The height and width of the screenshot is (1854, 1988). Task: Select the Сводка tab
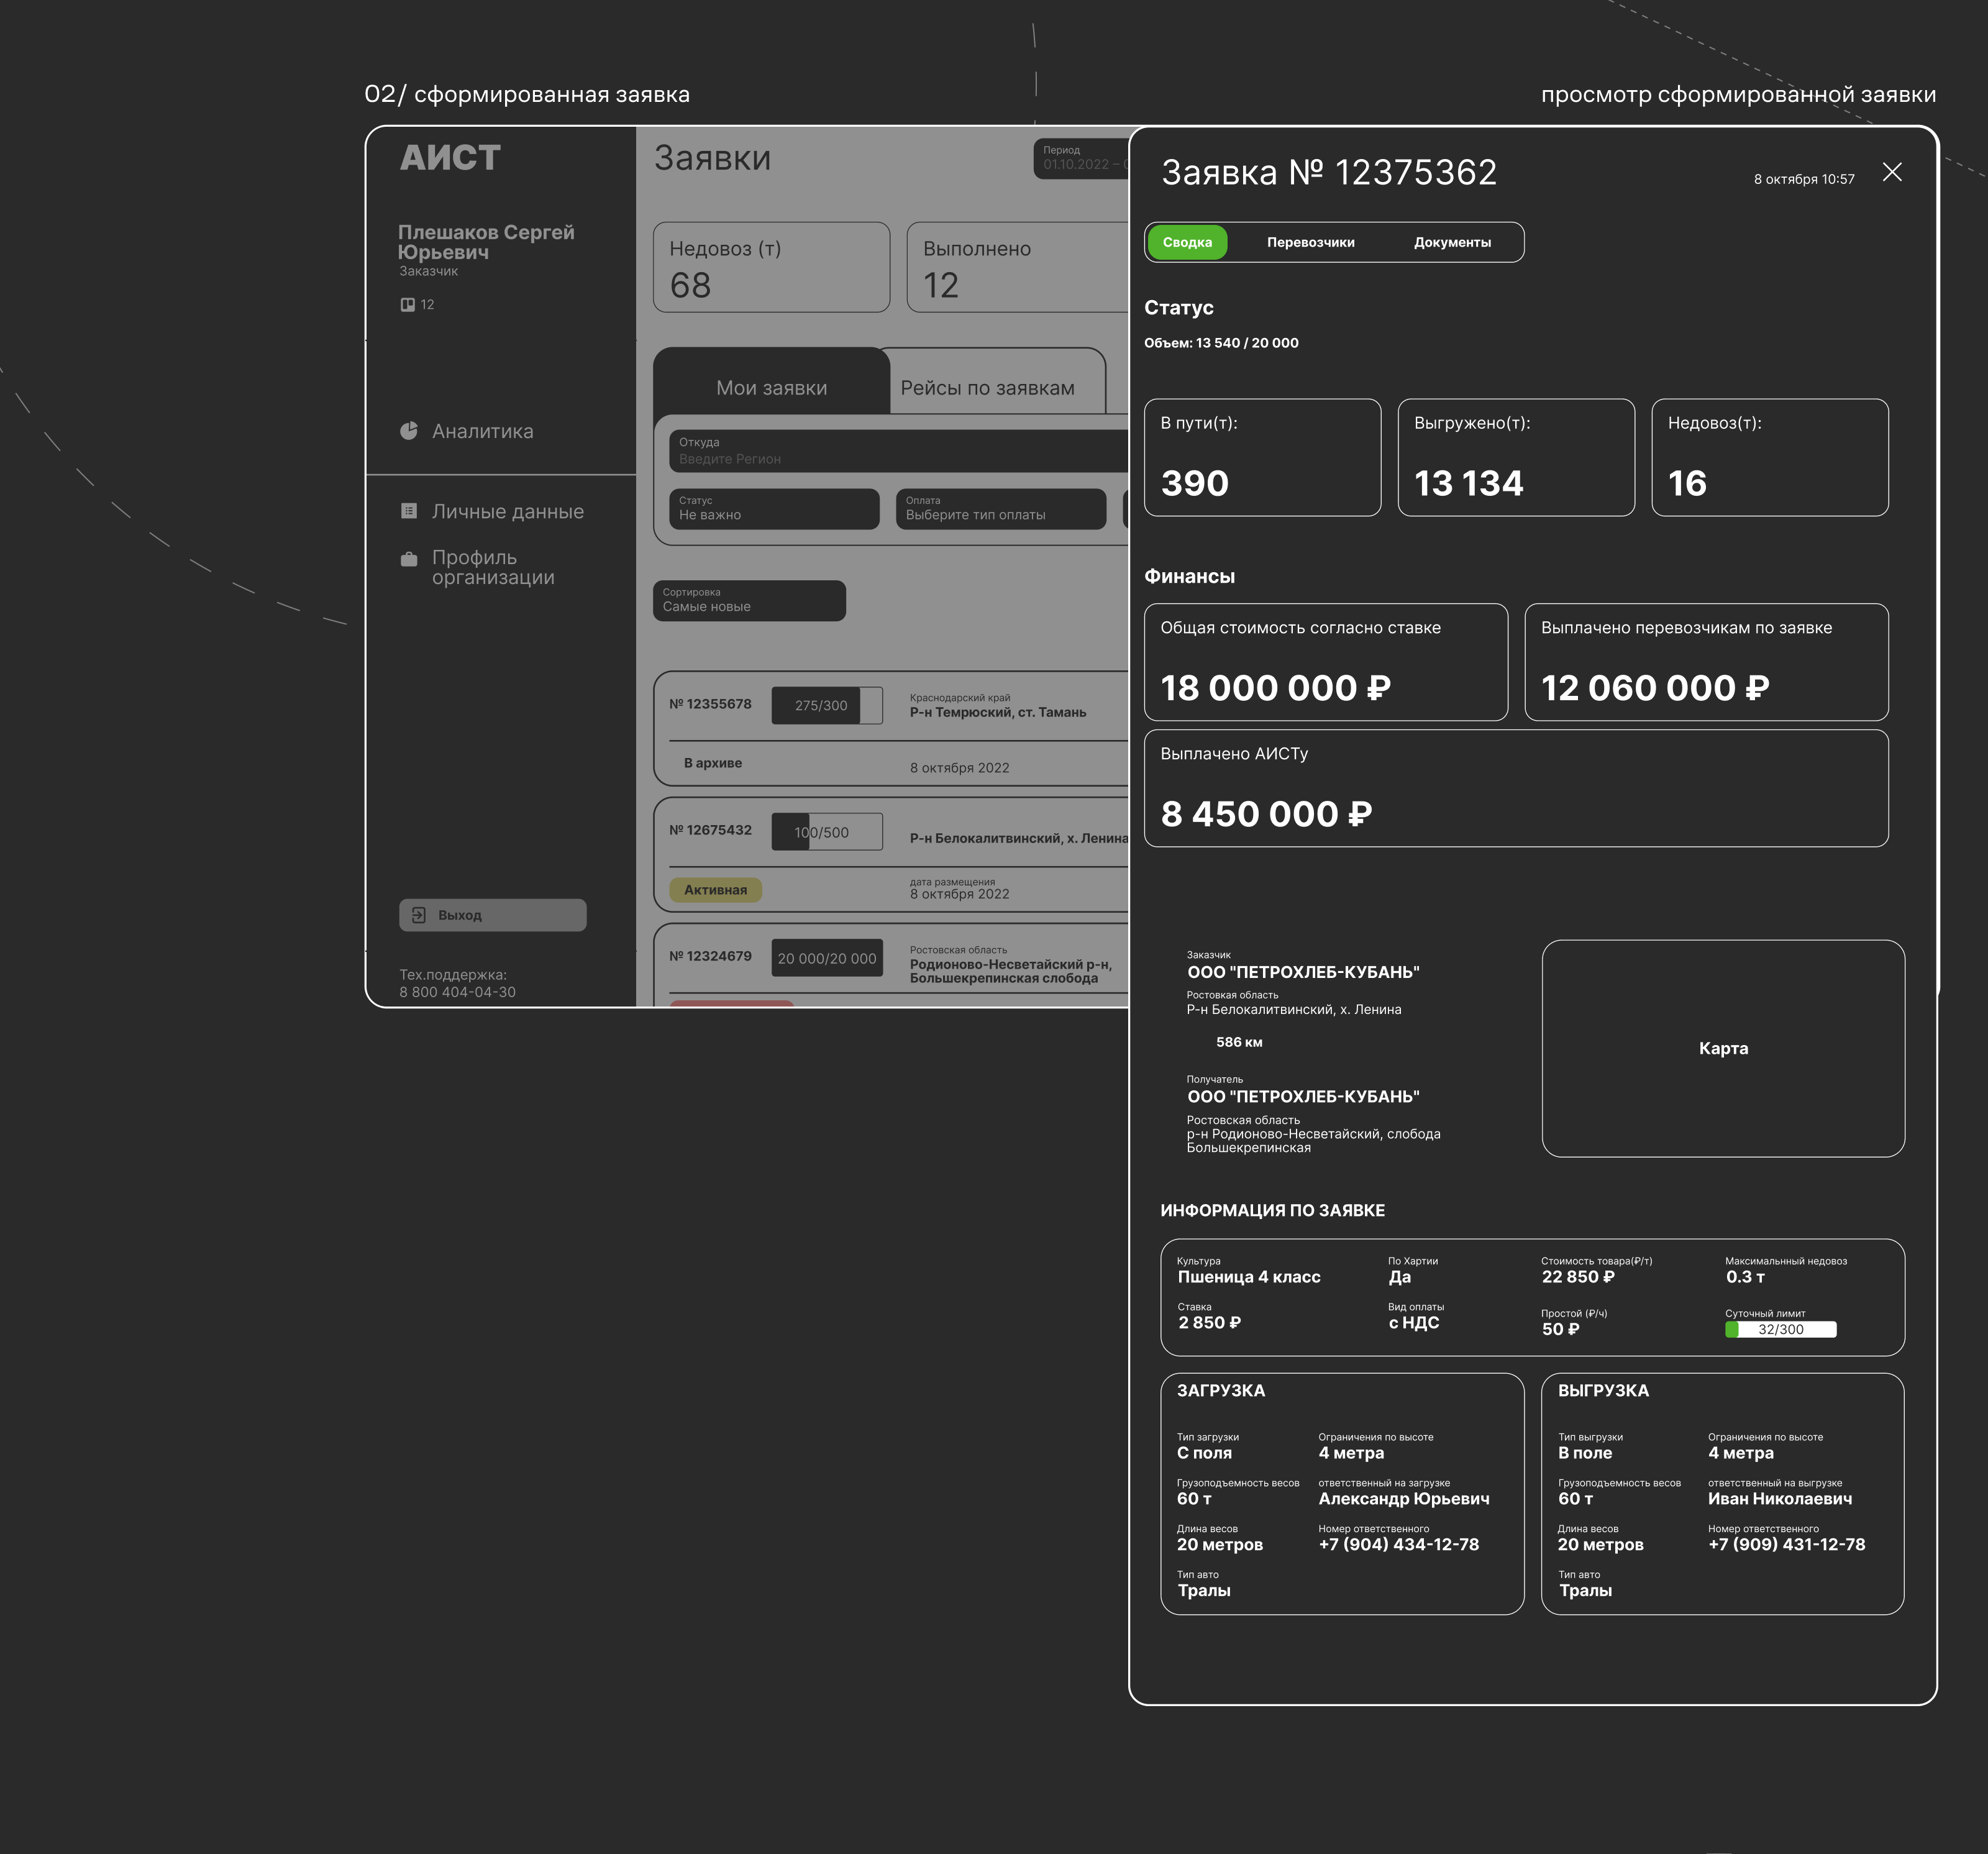coord(1187,242)
